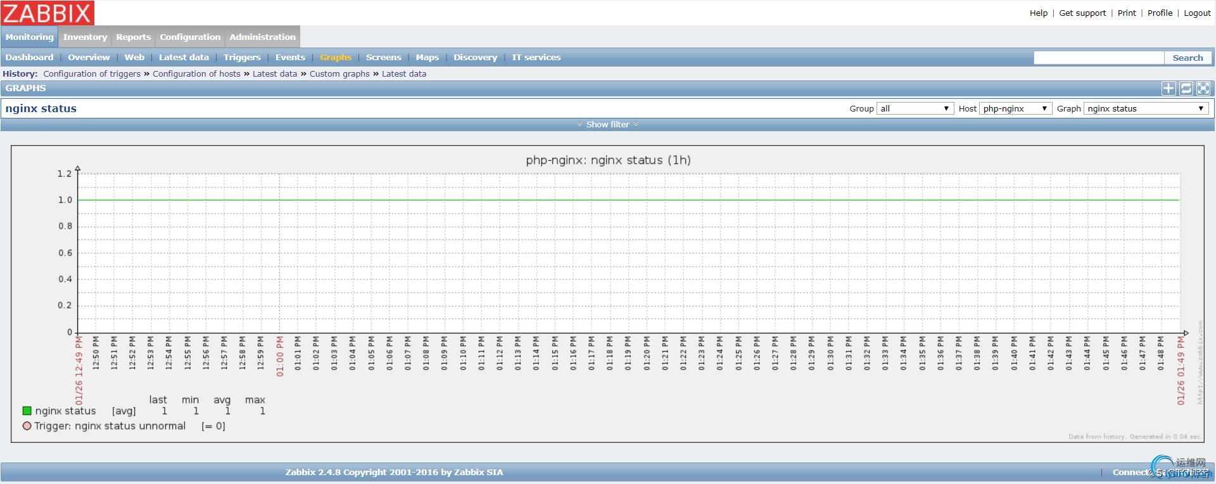Expand the Show filter bar
This screenshot has height=484, width=1216.
coord(607,125)
